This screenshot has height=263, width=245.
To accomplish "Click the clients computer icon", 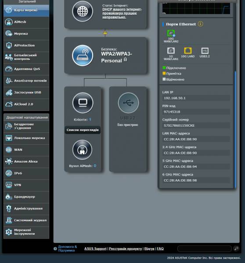I will pyautogui.click(x=83, y=103).
